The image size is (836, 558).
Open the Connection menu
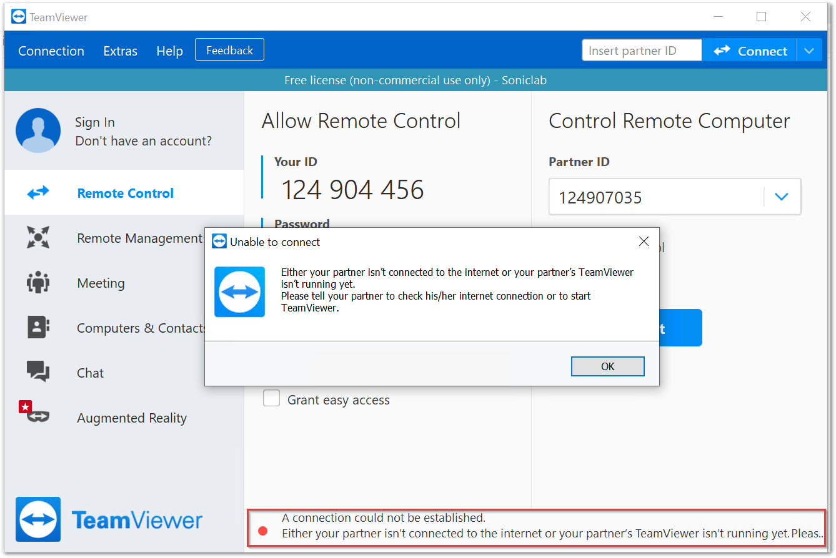(x=51, y=51)
